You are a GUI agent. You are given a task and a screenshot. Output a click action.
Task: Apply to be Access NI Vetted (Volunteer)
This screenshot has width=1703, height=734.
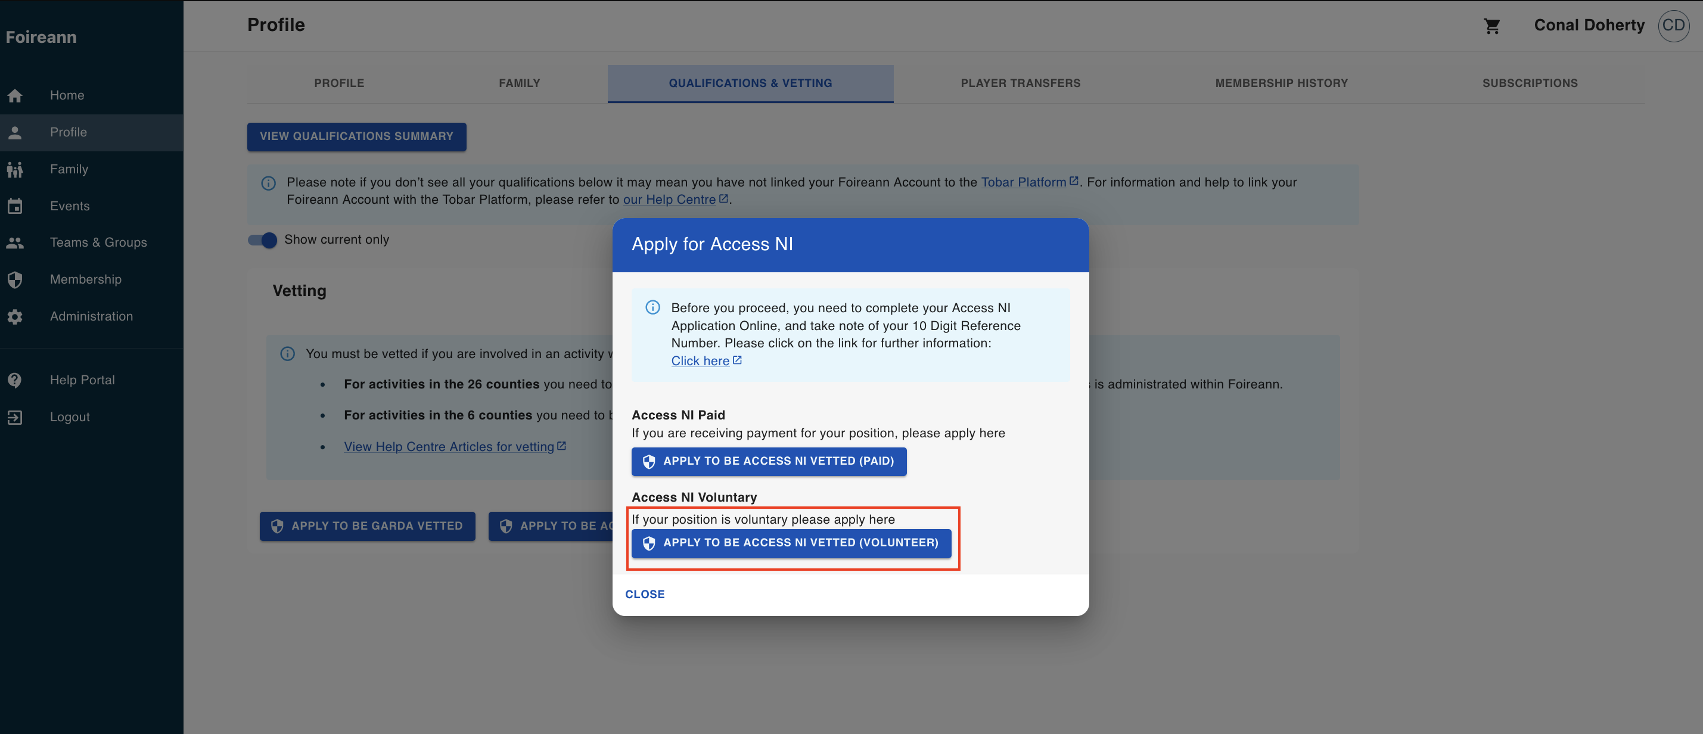click(x=791, y=543)
